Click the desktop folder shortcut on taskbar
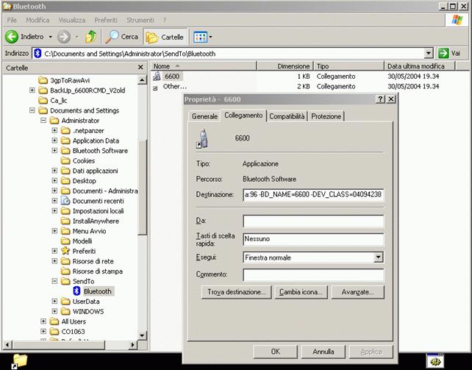This screenshot has height=370, width=472. coord(19,361)
